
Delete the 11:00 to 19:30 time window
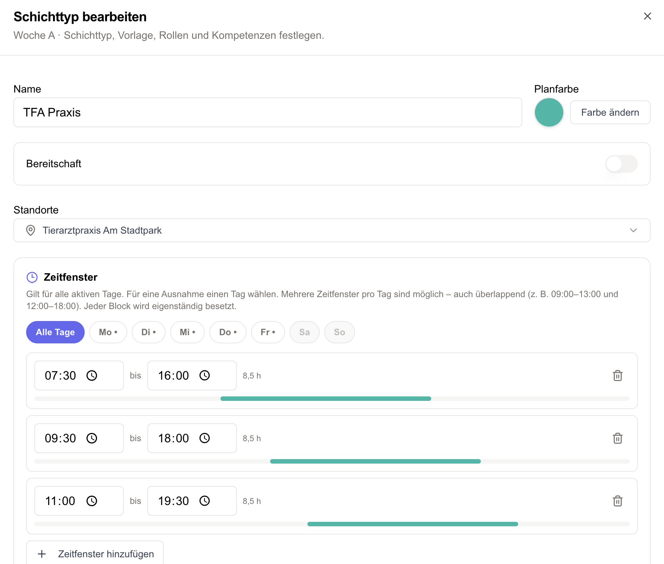point(618,501)
